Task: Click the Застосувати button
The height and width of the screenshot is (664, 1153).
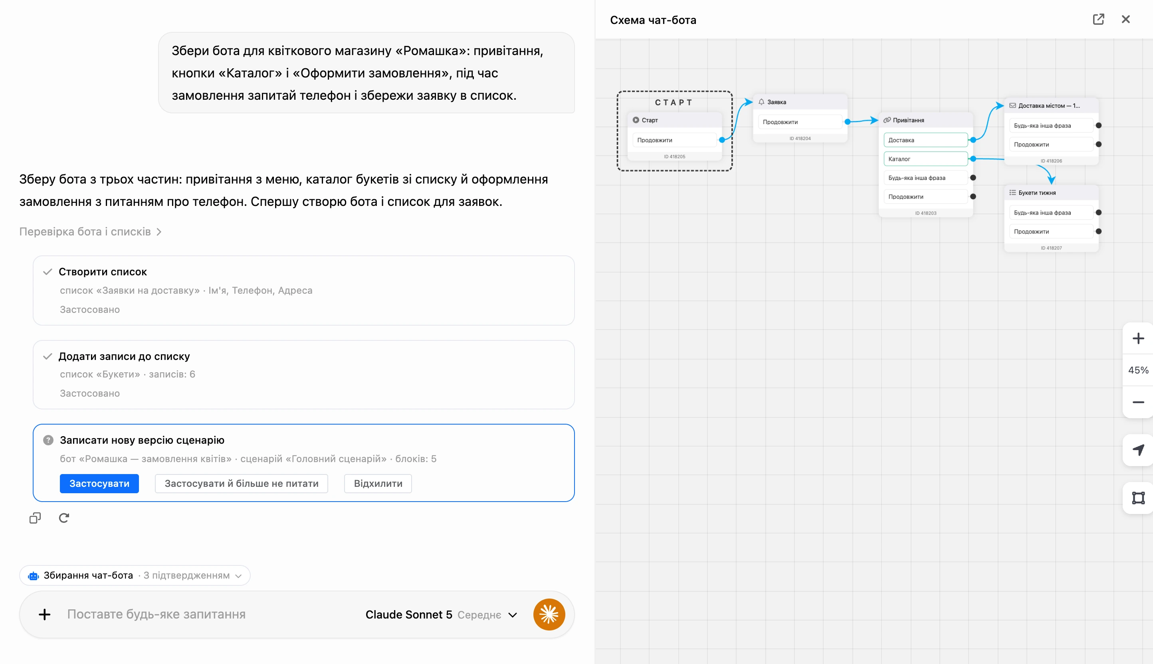Action: [x=99, y=483]
